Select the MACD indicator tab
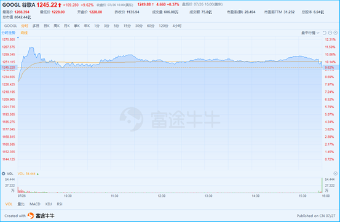The width and height of the screenshot is (340, 222). tap(35, 204)
